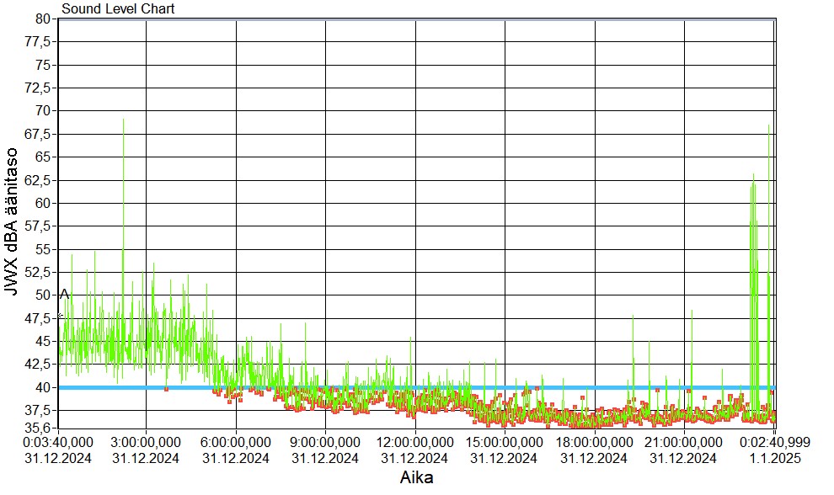Click the 67,5 y-axis tick label
The image size is (834, 495).
click(41, 134)
